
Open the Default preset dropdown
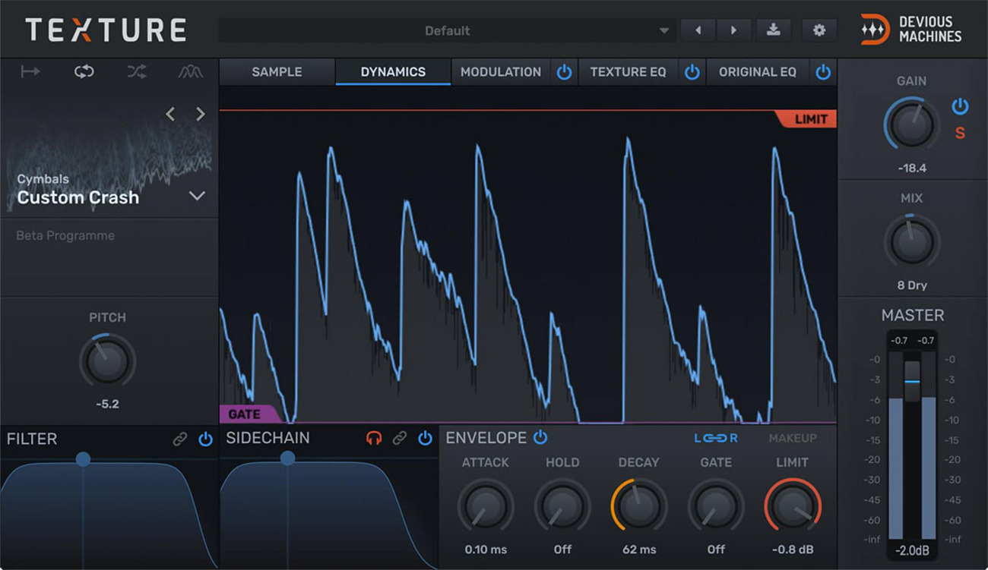tap(447, 31)
